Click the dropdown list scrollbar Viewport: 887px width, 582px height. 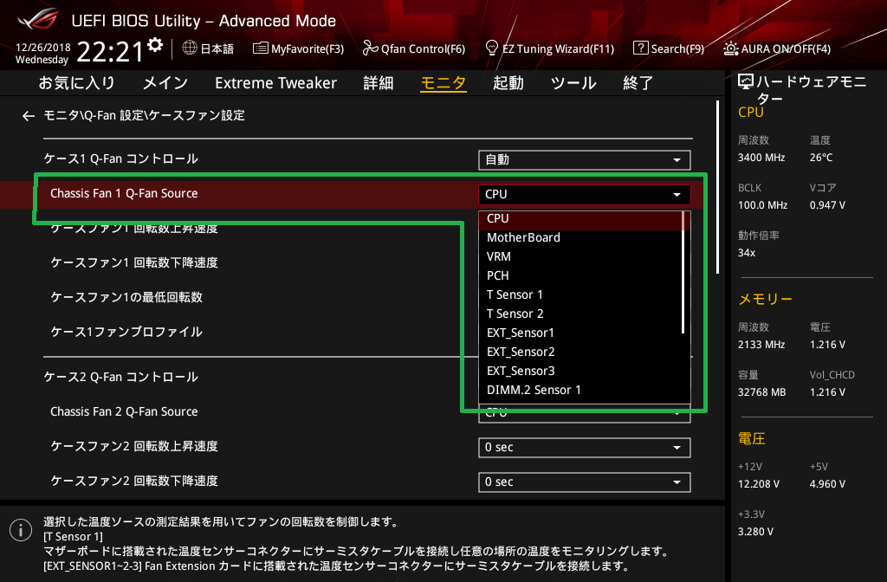pyautogui.click(x=684, y=272)
